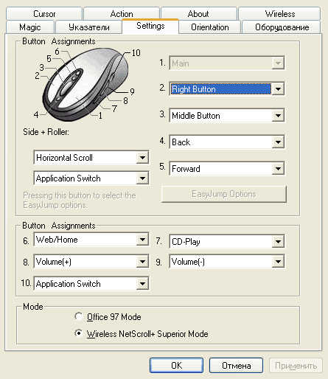Image resolution: width=328 pixels, height=379 pixels.
Task: Click the Применить apply button
Action: coord(296,366)
